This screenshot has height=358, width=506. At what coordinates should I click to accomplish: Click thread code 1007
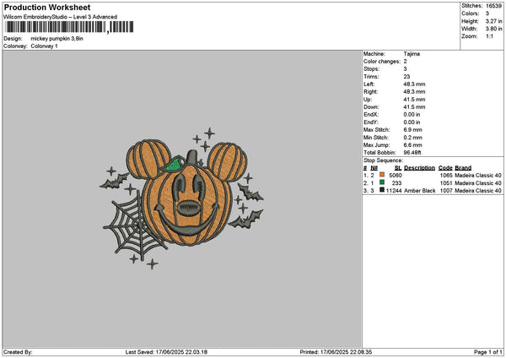pos(446,191)
